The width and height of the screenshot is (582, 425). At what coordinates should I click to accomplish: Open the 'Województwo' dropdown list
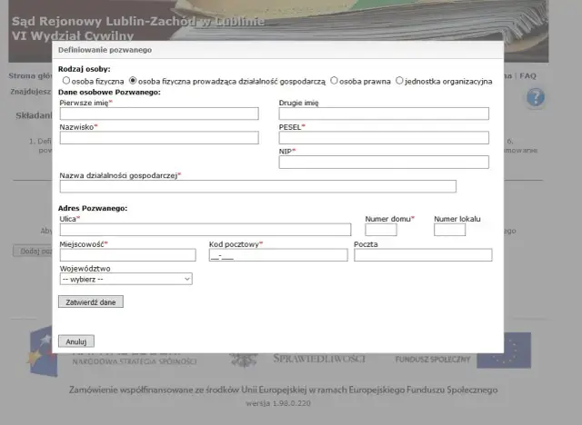125,279
